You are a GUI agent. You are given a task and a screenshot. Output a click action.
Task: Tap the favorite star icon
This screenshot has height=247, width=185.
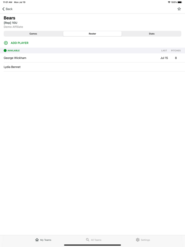tap(179, 9)
